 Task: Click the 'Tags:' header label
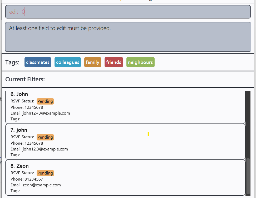pos(12,62)
